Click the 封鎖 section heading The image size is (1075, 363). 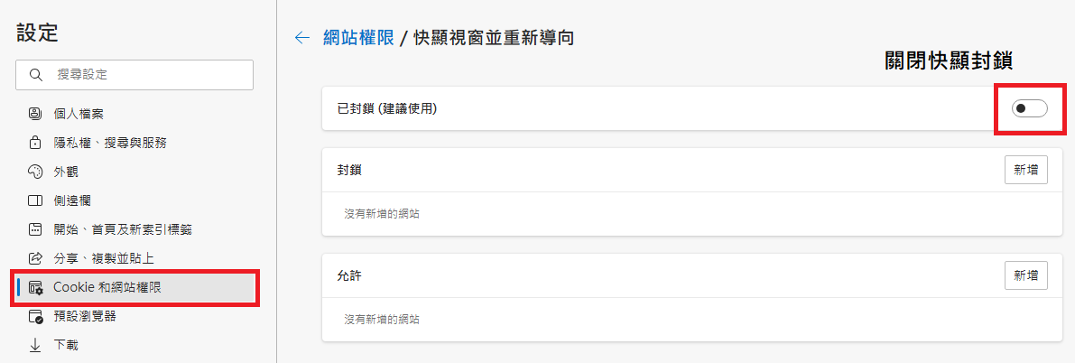click(x=350, y=170)
